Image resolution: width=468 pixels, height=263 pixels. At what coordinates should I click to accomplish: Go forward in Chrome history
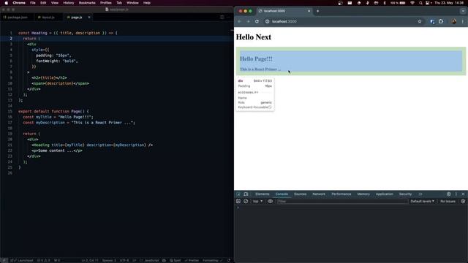(248, 21)
